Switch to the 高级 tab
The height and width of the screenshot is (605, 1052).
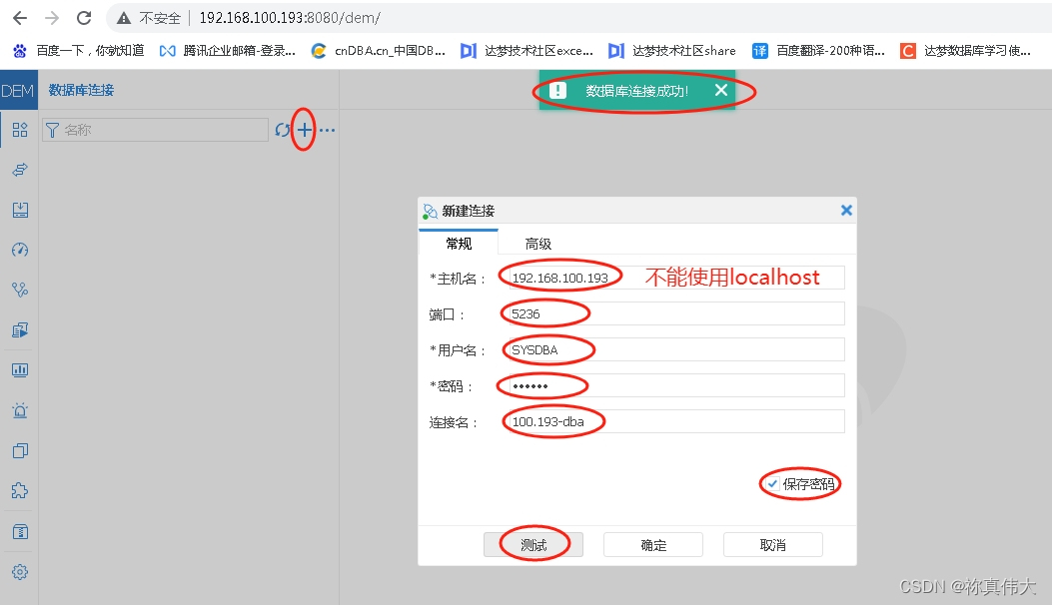tap(538, 244)
